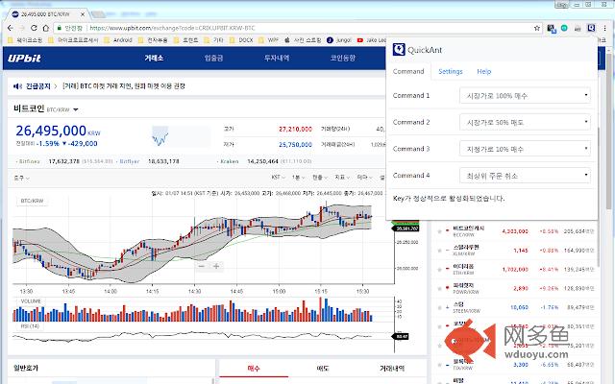Click the 일반호가 order book heading
The width and height of the screenshot is (615, 384).
point(26,368)
